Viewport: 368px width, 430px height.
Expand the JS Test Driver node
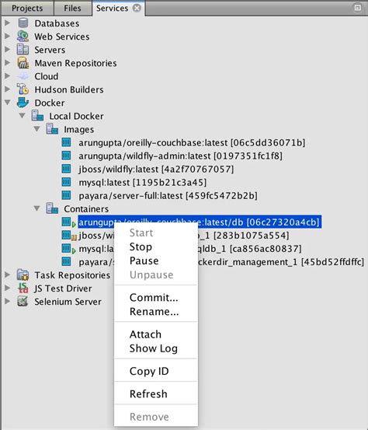[x=8, y=288]
